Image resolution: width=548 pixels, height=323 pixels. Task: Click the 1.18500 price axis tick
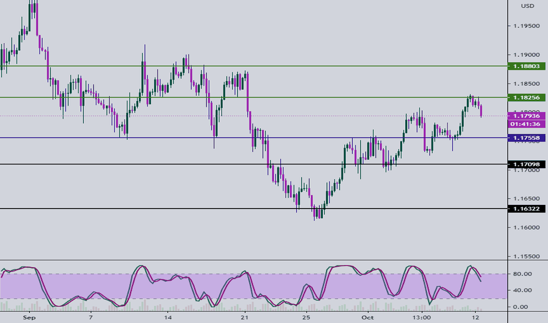(x=526, y=84)
